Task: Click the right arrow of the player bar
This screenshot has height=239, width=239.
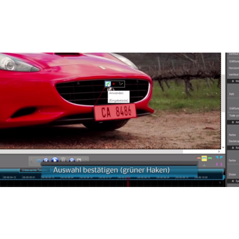Action: click(x=86, y=160)
